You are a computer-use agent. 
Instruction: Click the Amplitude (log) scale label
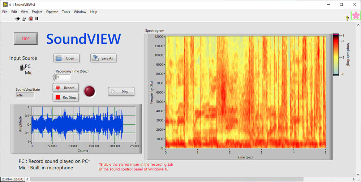click(x=348, y=55)
